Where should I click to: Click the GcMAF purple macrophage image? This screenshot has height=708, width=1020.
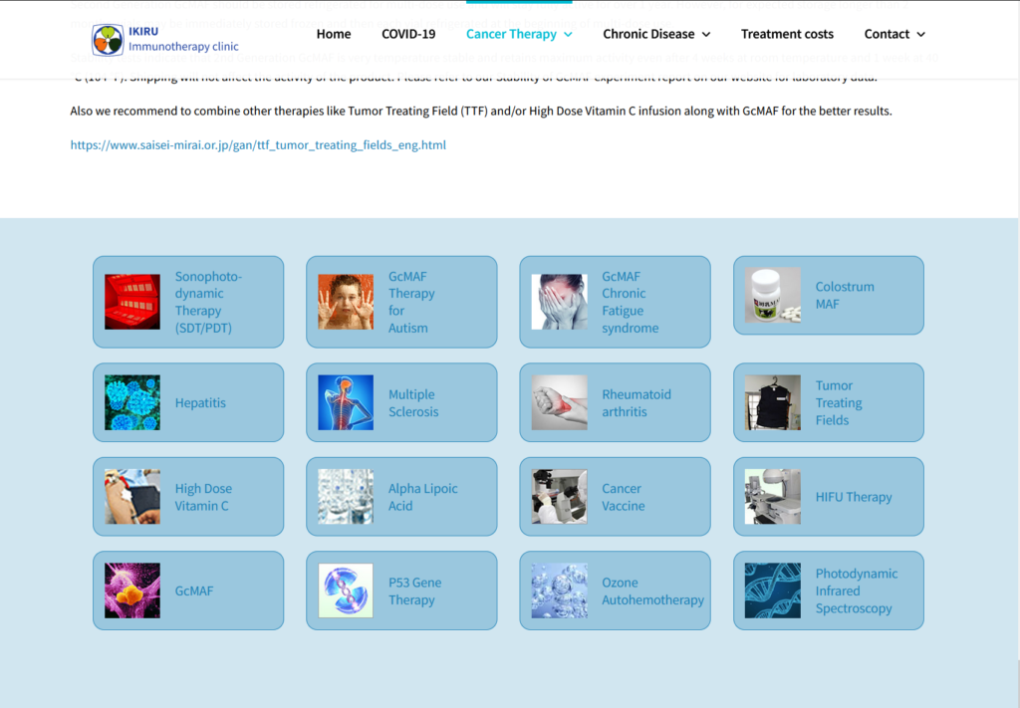point(132,590)
